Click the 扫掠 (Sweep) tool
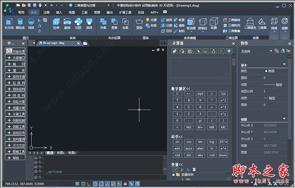The image size is (295, 188). pos(78,24)
